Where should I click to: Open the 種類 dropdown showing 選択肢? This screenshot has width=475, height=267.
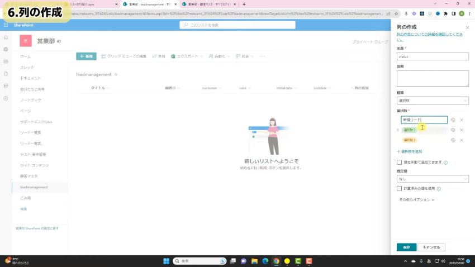click(433, 101)
